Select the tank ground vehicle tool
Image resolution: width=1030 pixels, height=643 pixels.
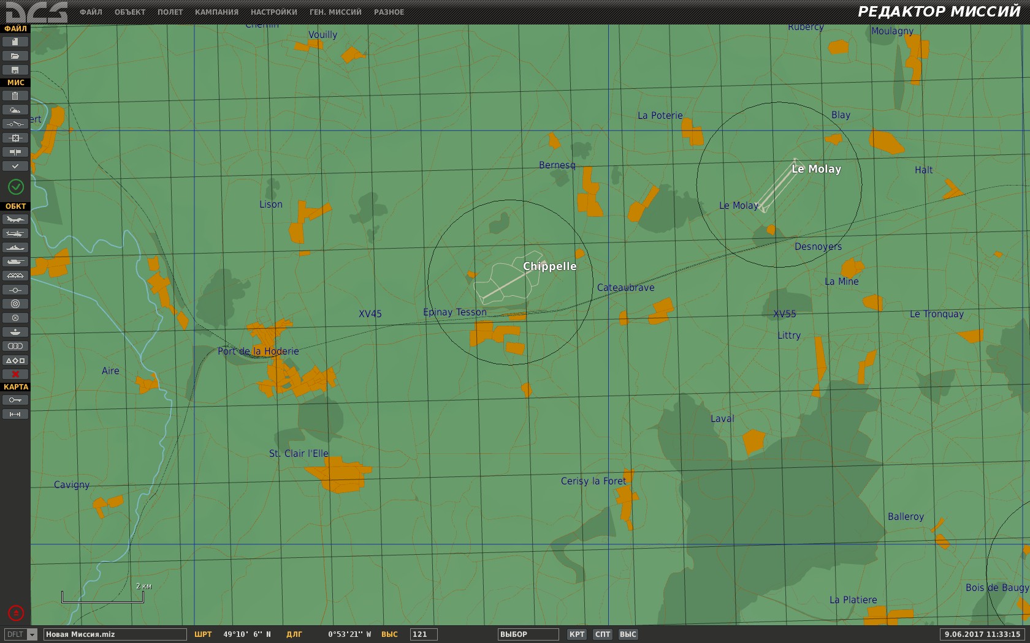(15, 261)
